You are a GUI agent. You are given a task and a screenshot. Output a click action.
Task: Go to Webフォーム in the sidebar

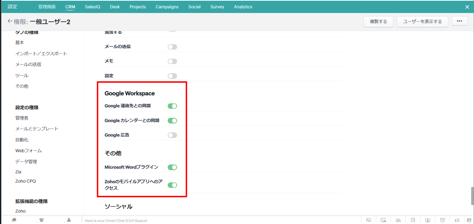29,151
